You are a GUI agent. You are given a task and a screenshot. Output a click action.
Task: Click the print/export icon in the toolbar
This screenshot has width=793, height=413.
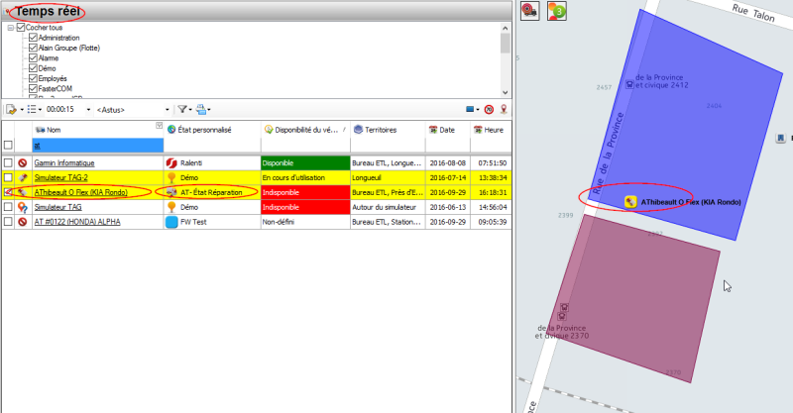pos(200,109)
